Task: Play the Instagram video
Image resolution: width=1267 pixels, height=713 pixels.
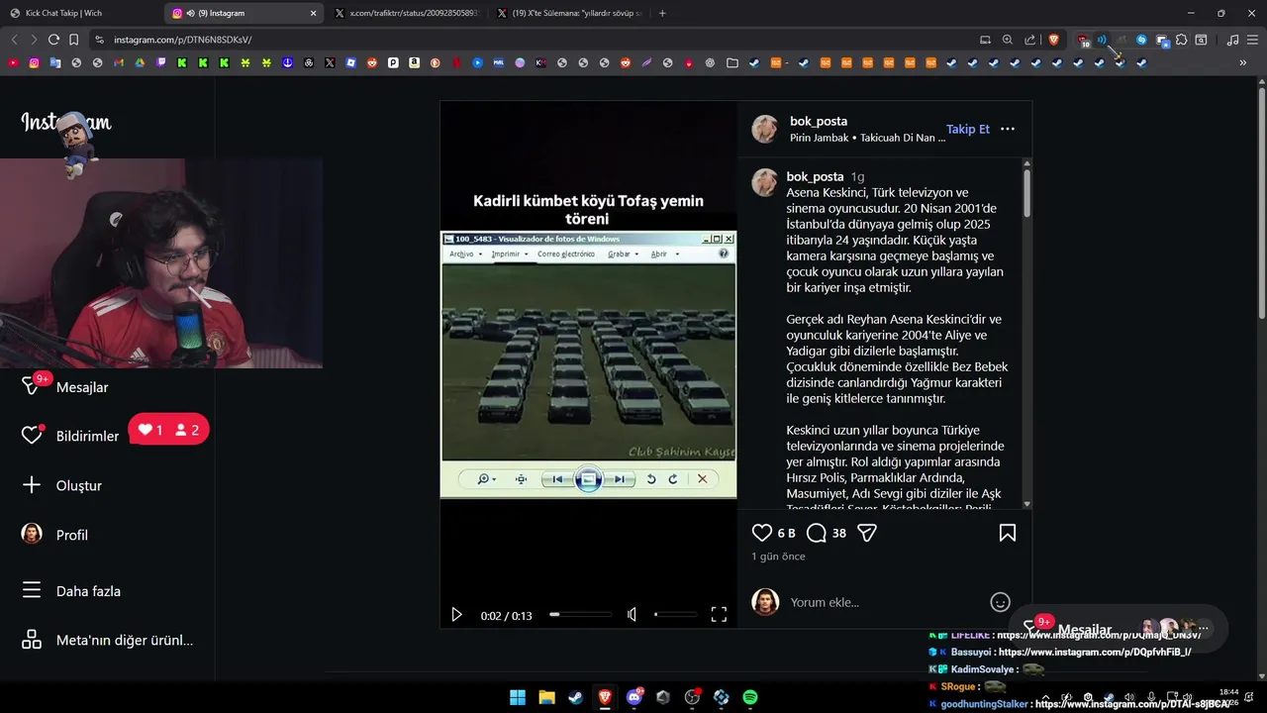Action: (x=456, y=615)
